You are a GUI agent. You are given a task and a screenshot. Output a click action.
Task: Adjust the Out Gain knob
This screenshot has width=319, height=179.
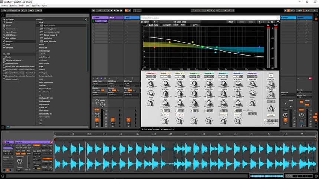coord(271,83)
